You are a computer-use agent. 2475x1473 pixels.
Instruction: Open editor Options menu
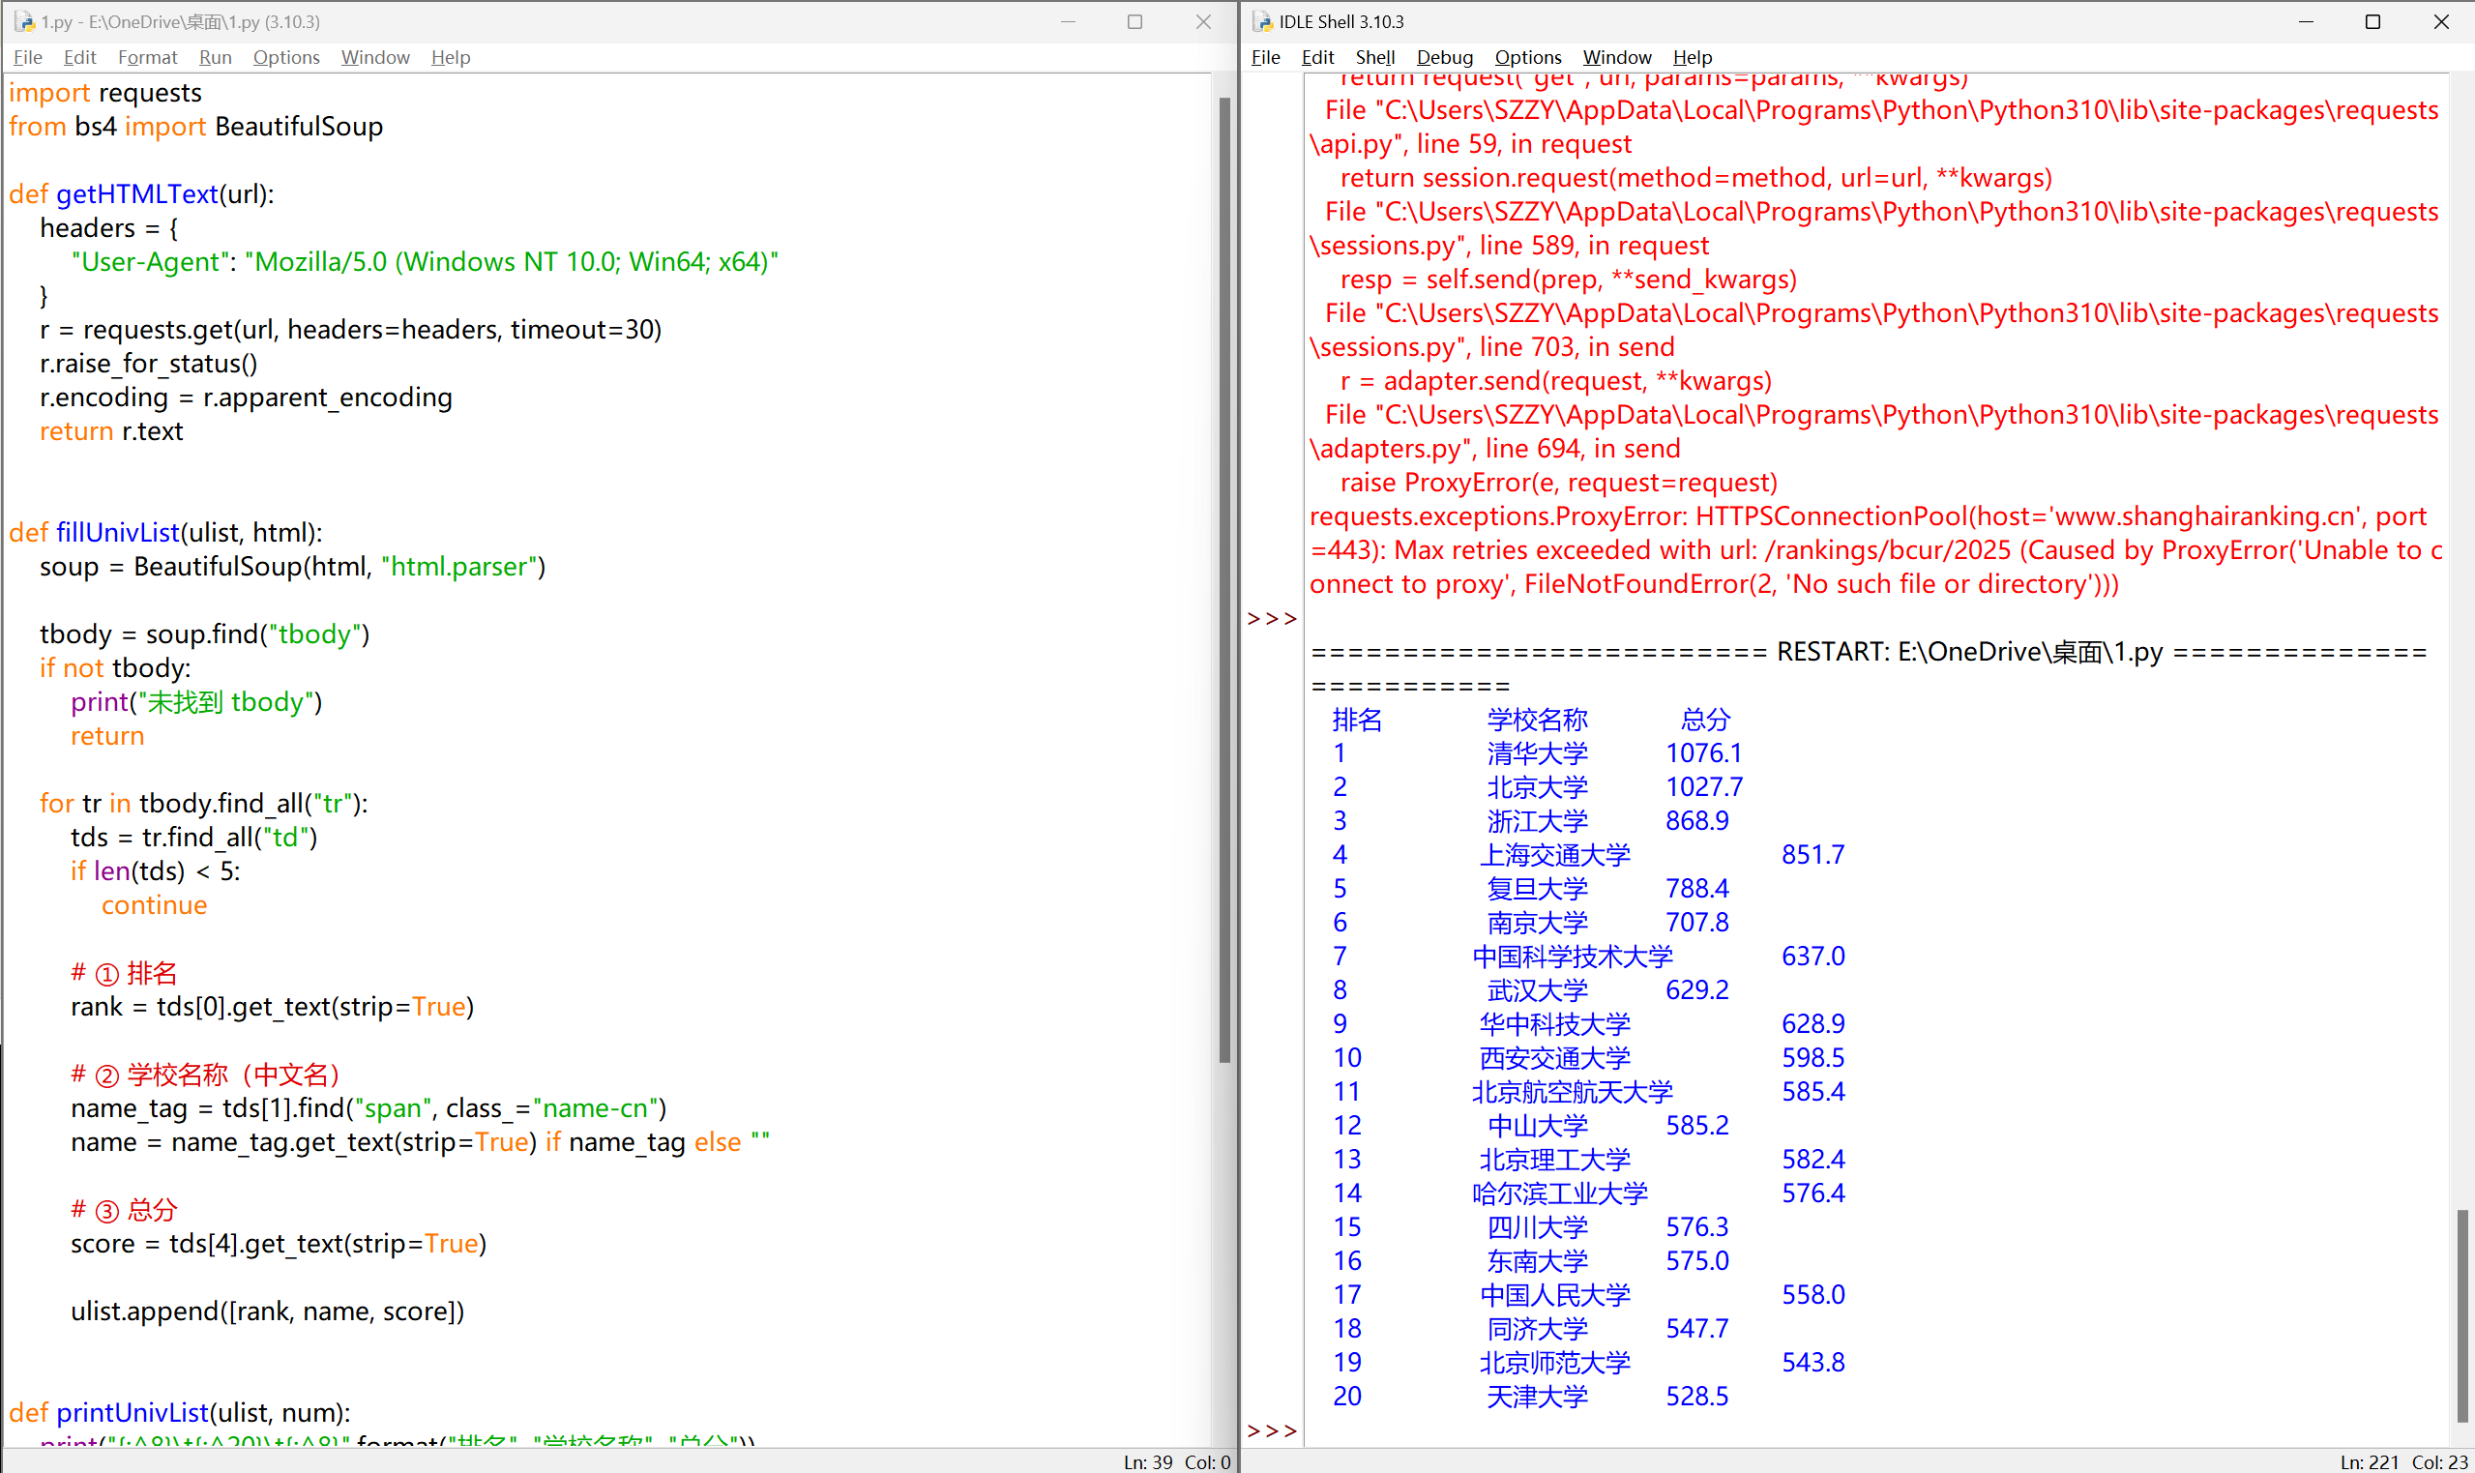[x=286, y=56]
